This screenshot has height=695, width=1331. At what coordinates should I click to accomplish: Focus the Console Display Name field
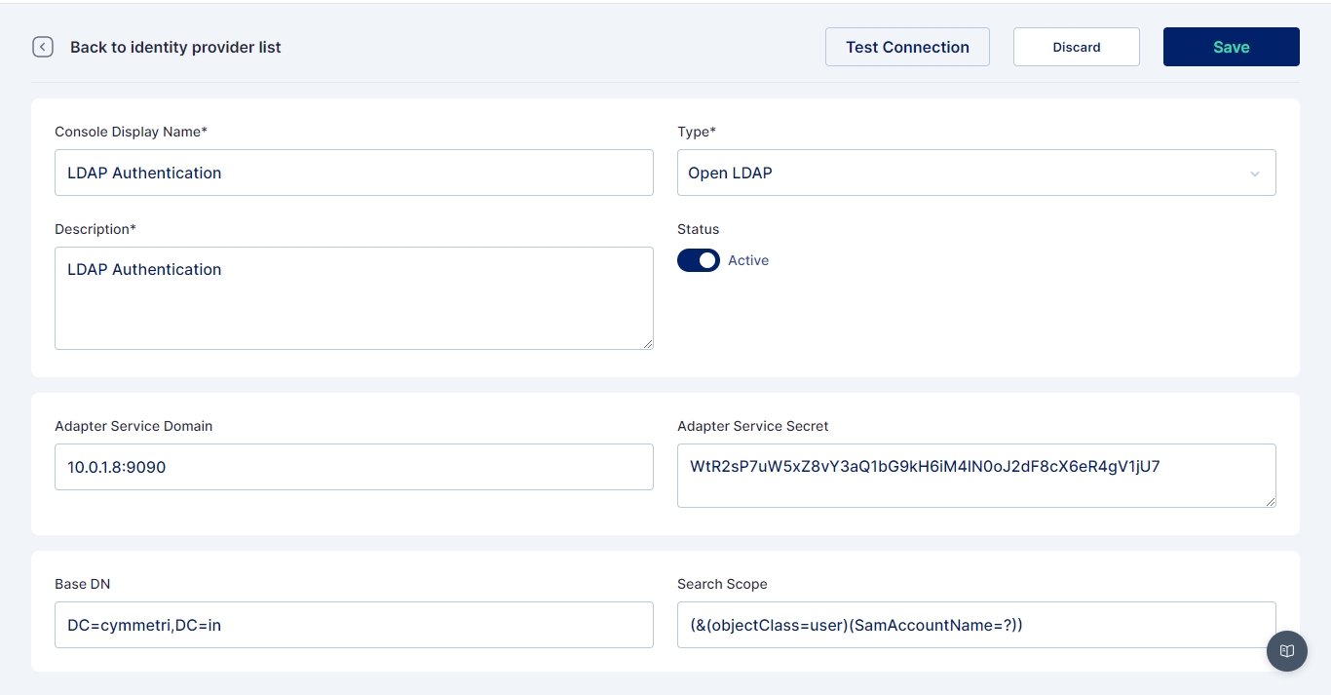click(x=354, y=173)
